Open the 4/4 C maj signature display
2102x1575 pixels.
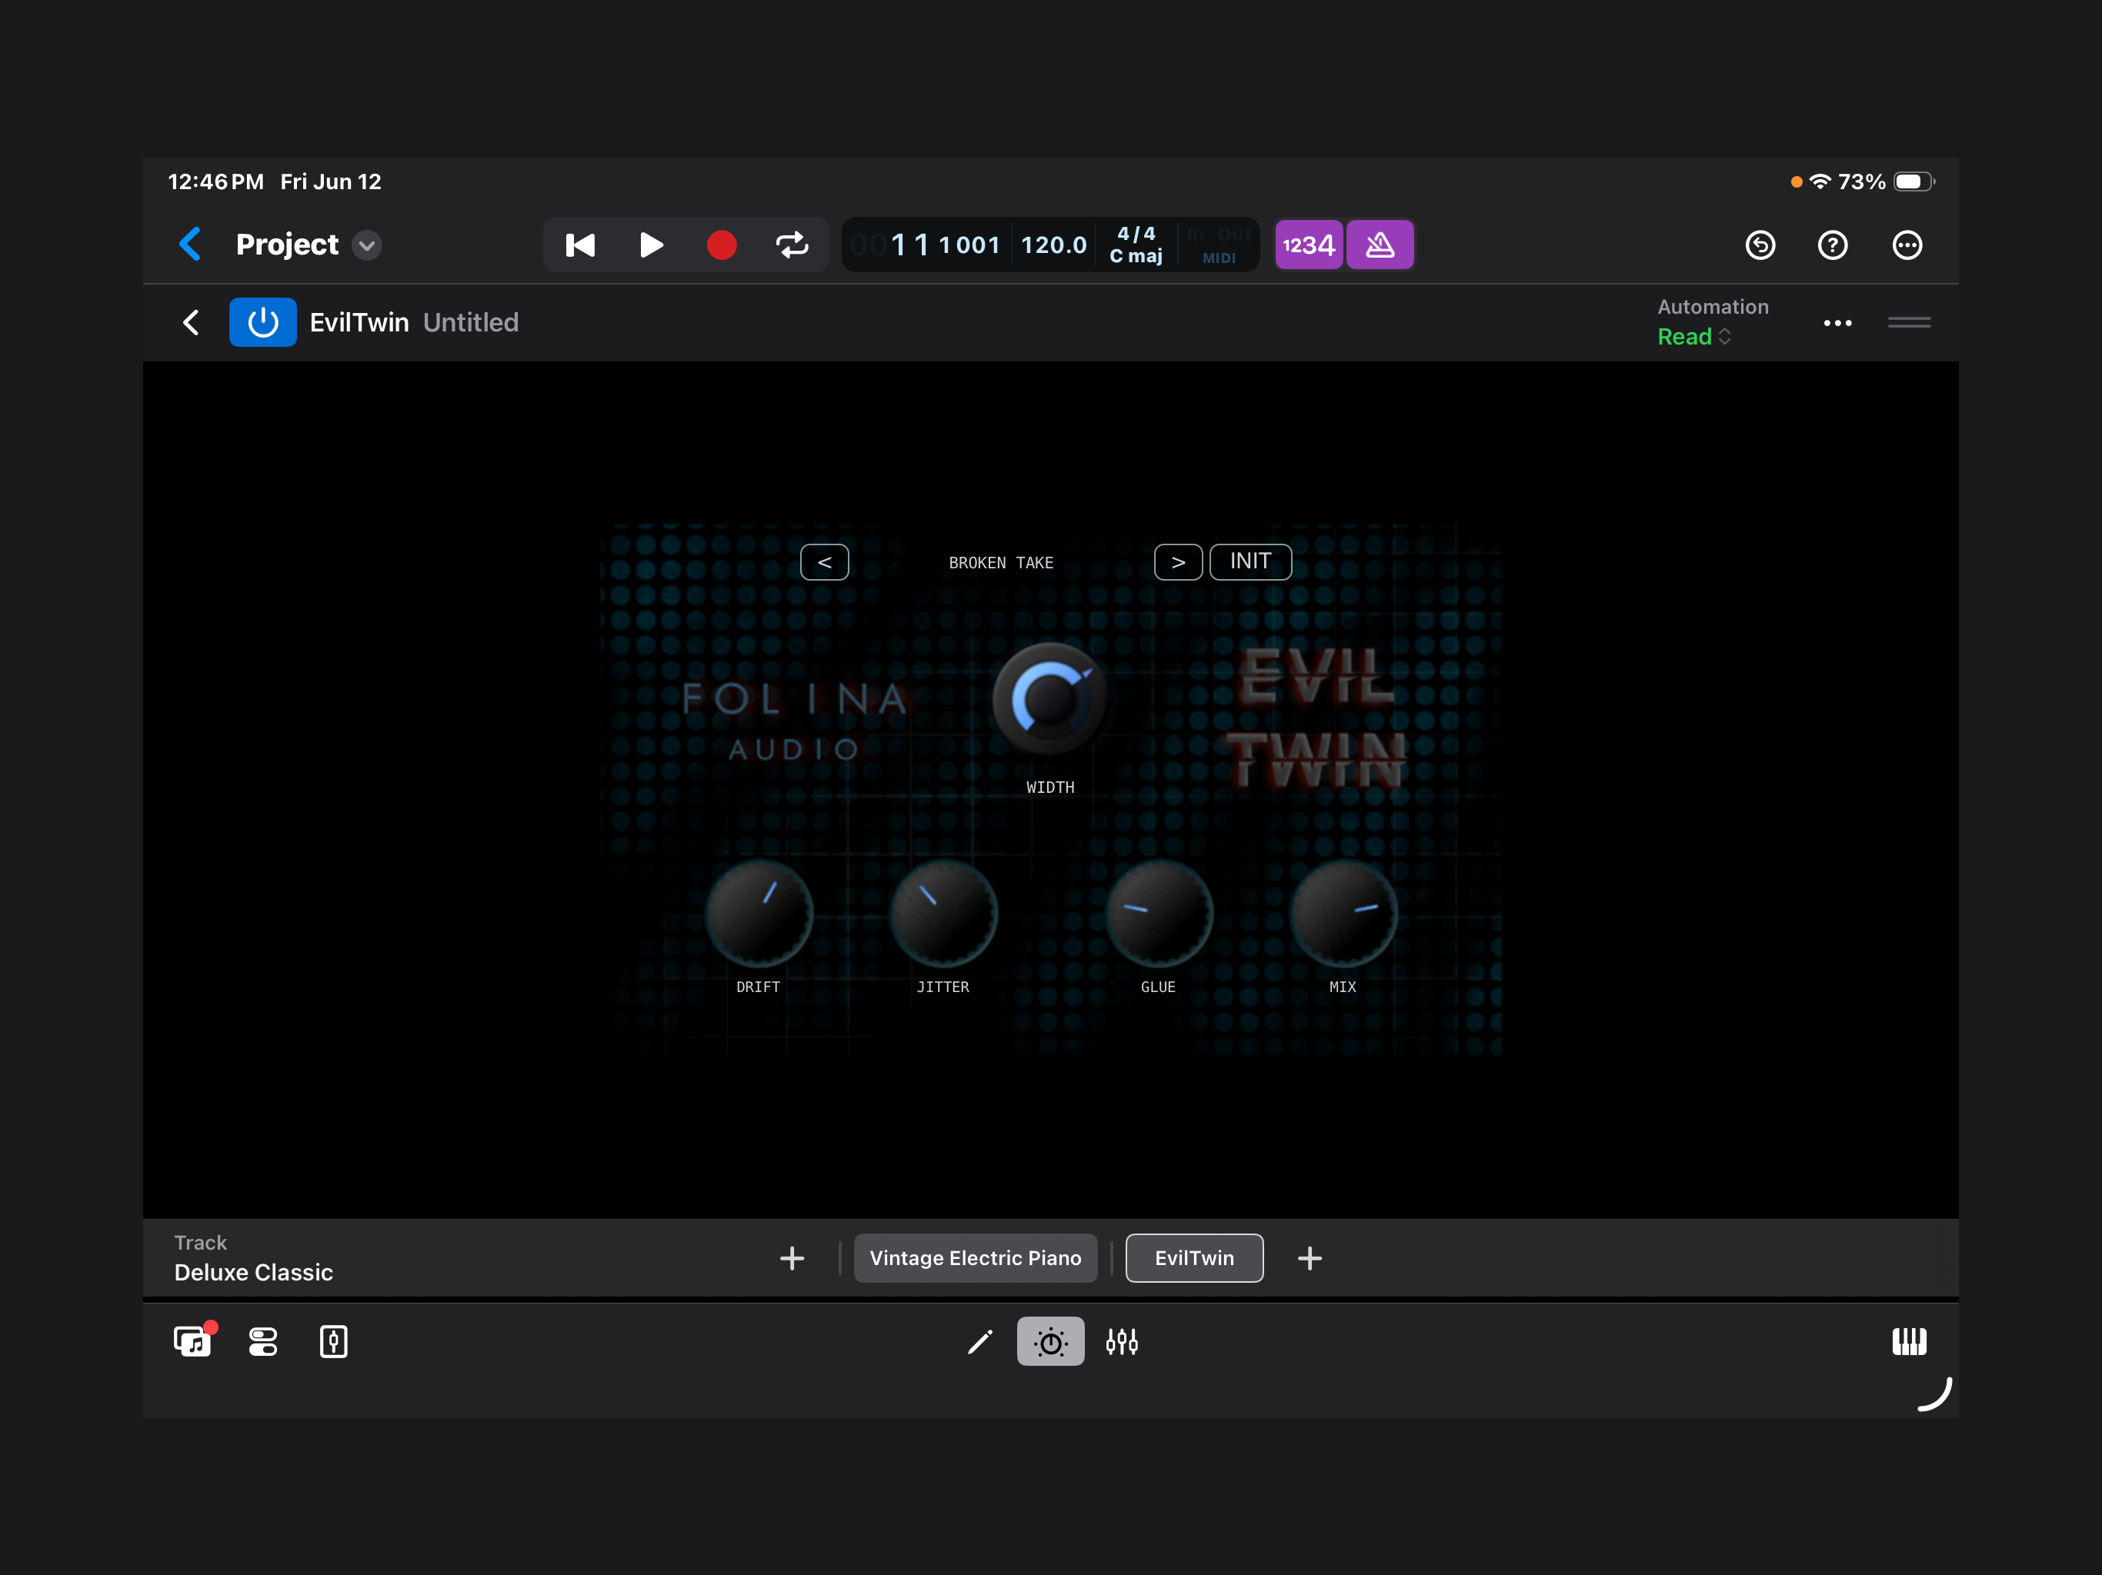[x=1136, y=245]
